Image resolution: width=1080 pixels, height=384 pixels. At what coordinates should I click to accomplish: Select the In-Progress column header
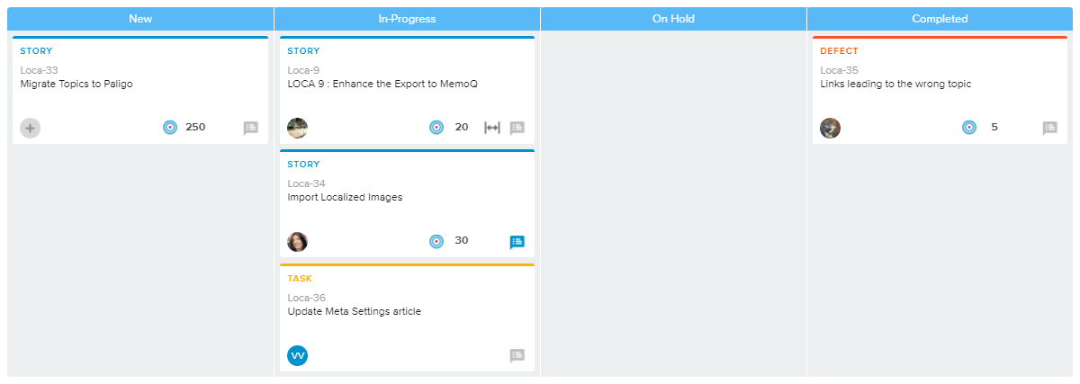[407, 19]
